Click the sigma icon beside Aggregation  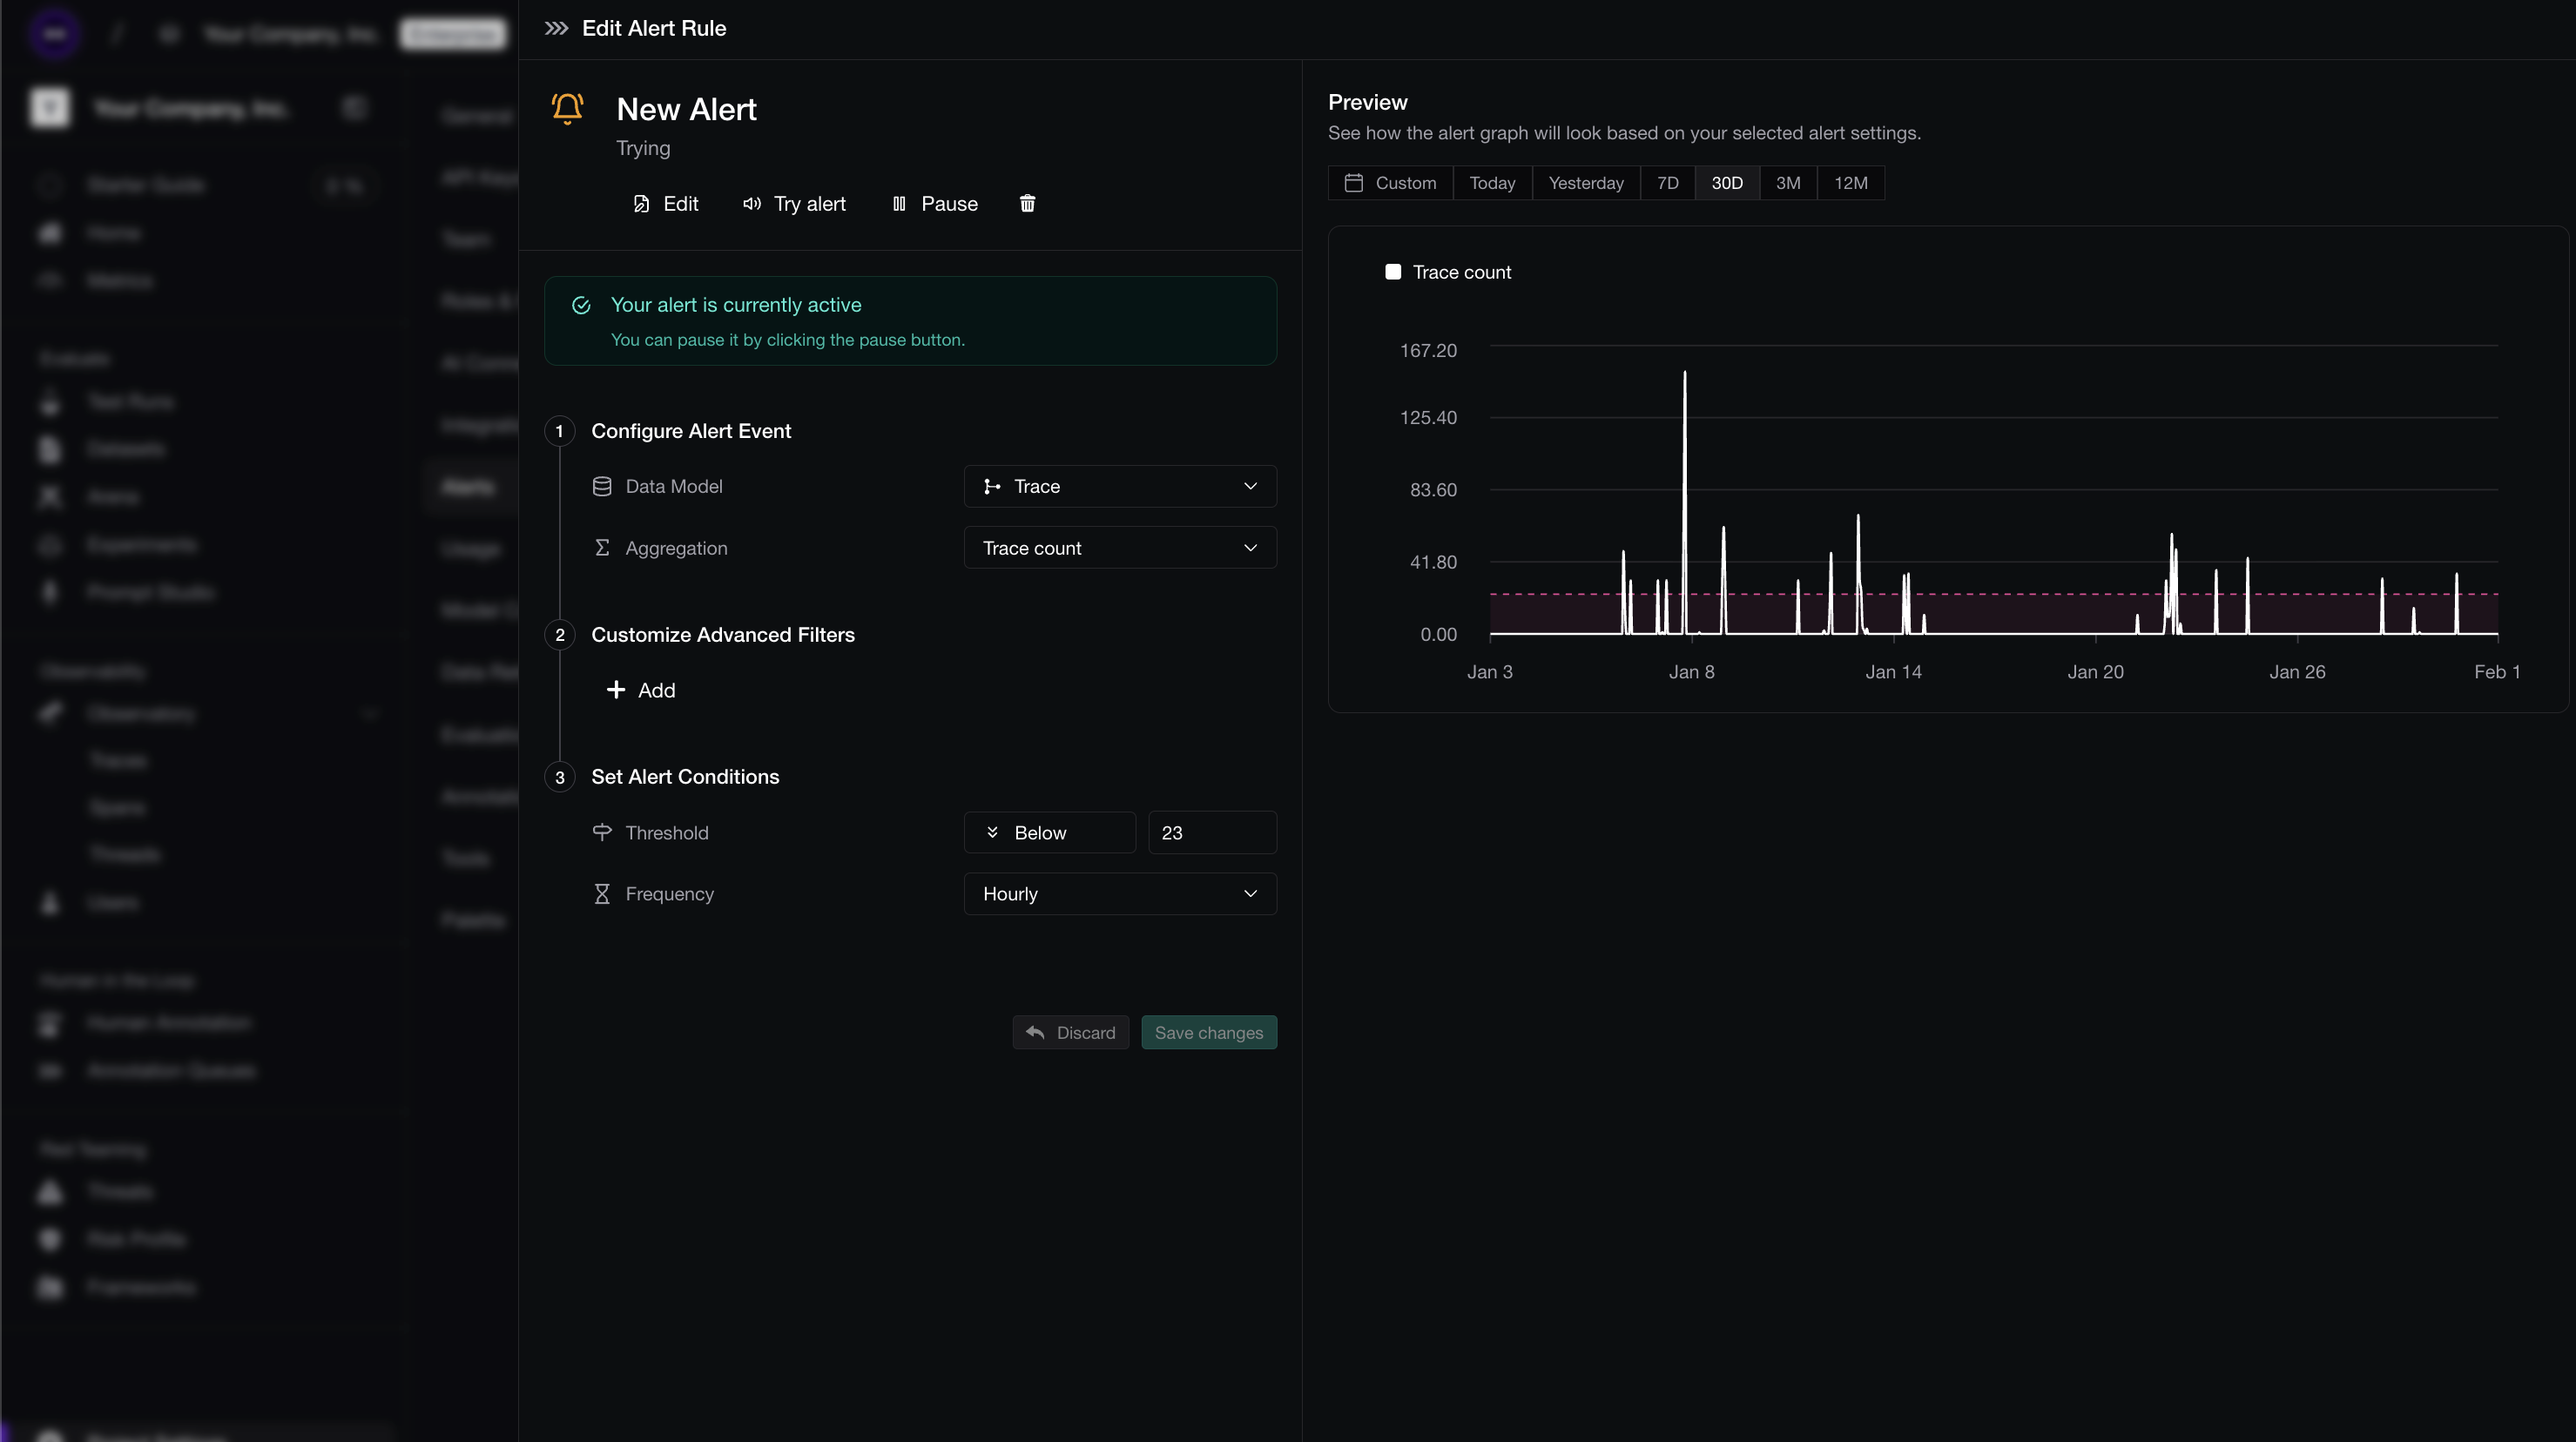[x=602, y=547]
